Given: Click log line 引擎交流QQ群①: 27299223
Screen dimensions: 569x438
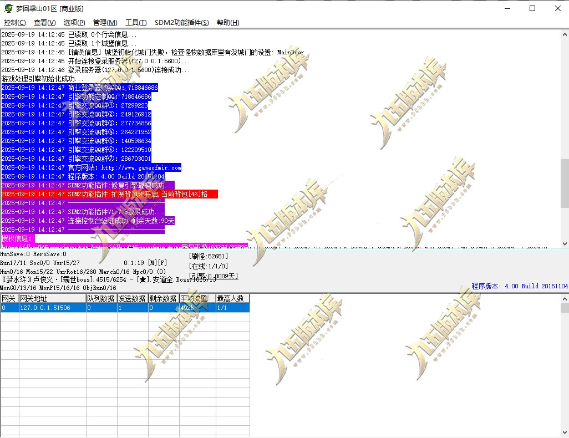Looking at the screenshot, I should [74, 105].
